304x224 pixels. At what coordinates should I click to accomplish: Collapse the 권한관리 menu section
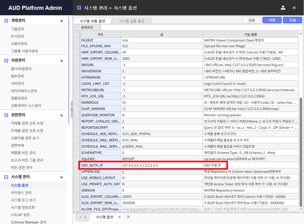(x=62, y=115)
